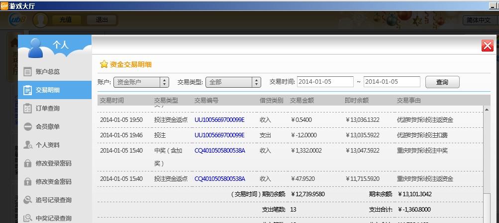
Task: Click the 期初余额 value ¥12,739.9580
Action: tap(308, 194)
